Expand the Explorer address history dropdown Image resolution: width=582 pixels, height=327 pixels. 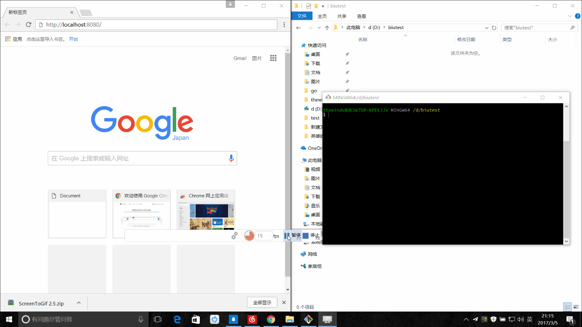pyautogui.click(x=487, y=28)
